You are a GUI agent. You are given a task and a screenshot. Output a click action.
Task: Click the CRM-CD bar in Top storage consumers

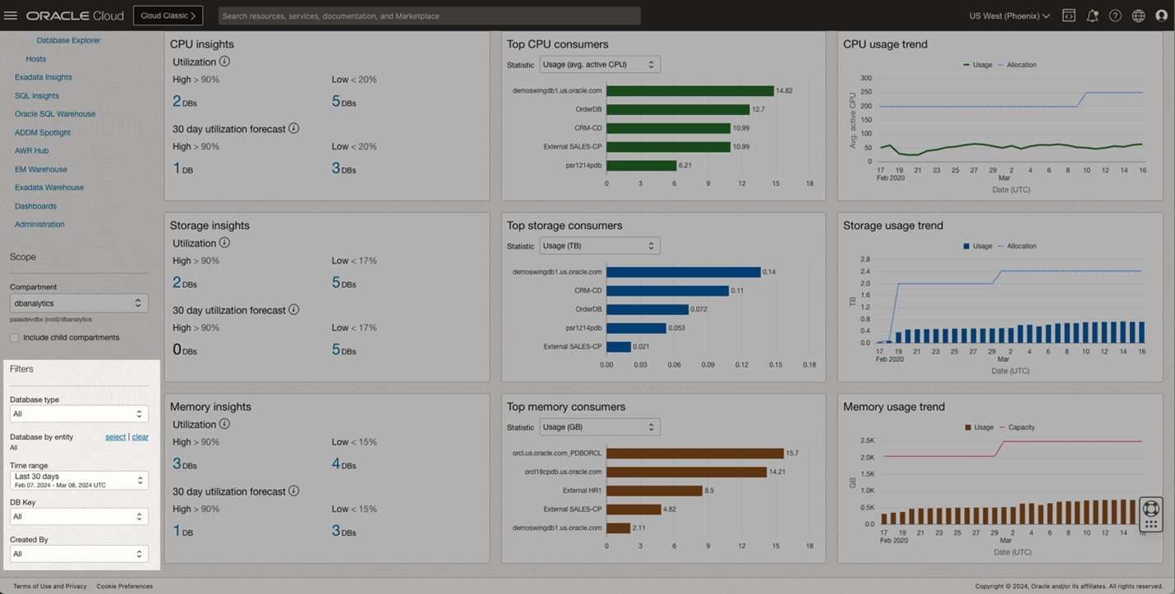[x=668, y=290]
